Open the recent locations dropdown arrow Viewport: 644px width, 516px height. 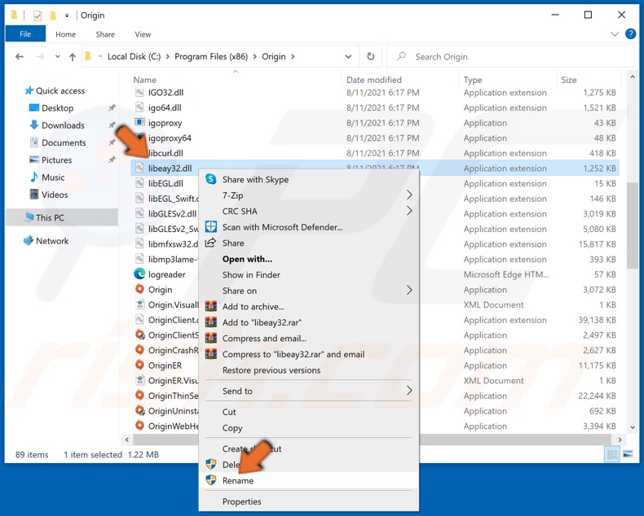[58, 57]
